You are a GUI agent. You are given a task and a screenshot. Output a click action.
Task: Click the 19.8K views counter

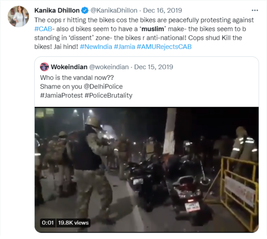click(73, 223)
